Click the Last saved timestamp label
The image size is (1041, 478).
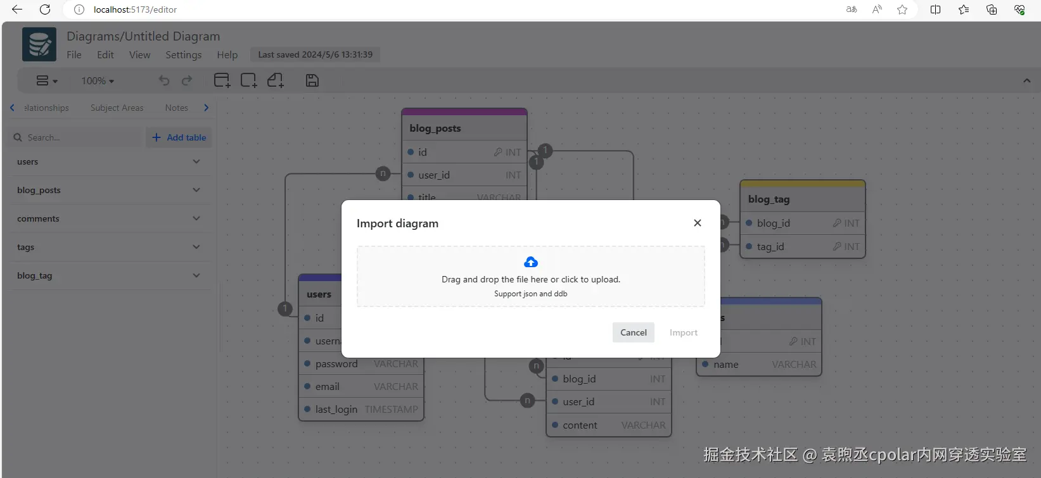click(316, 54)
